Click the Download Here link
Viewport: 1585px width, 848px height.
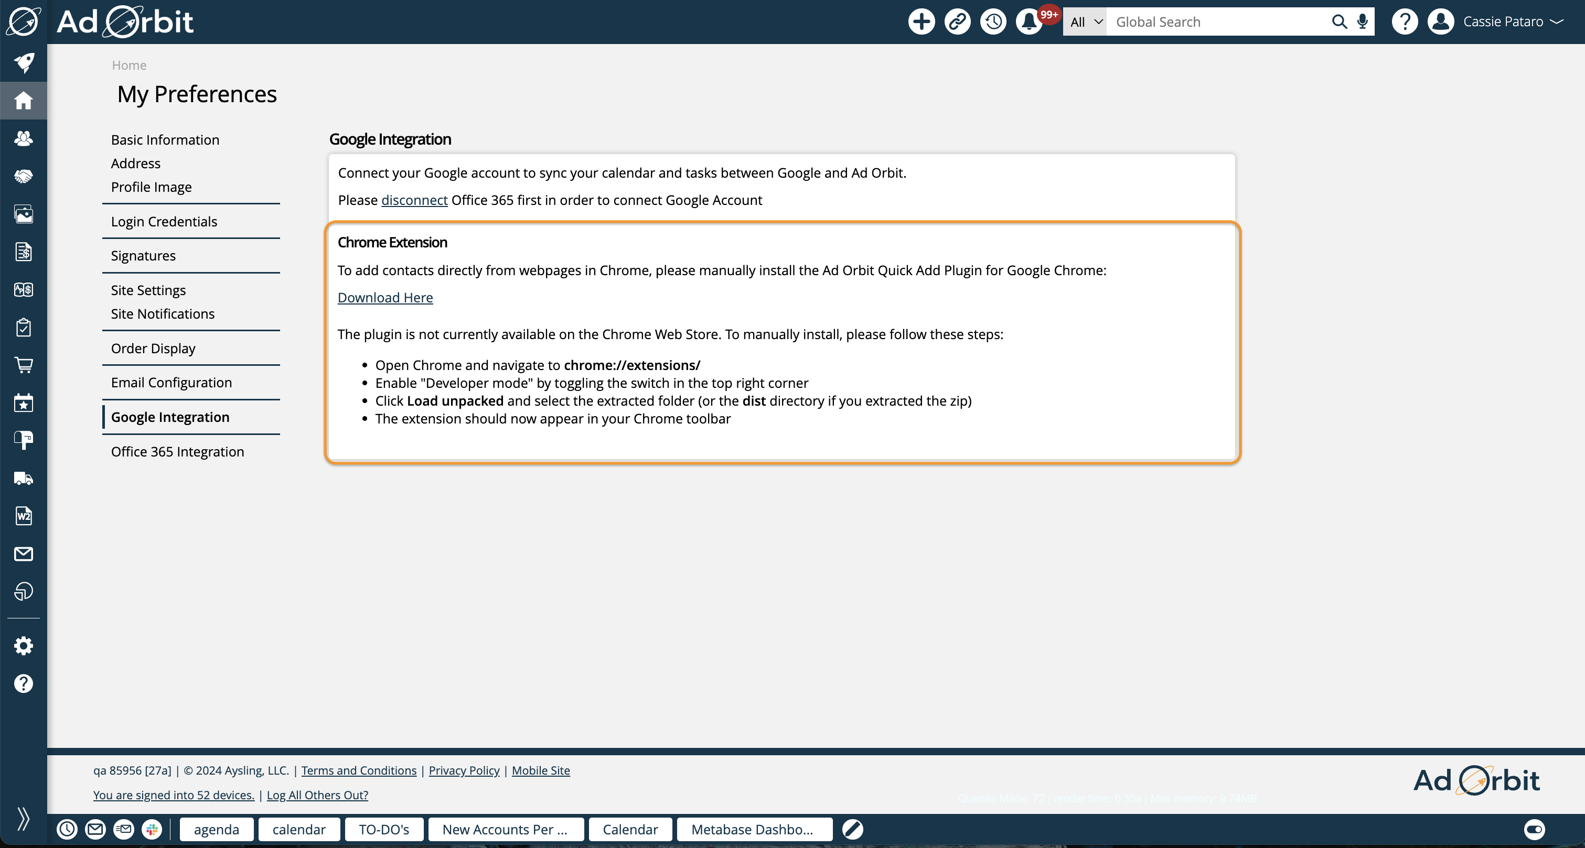385,298
